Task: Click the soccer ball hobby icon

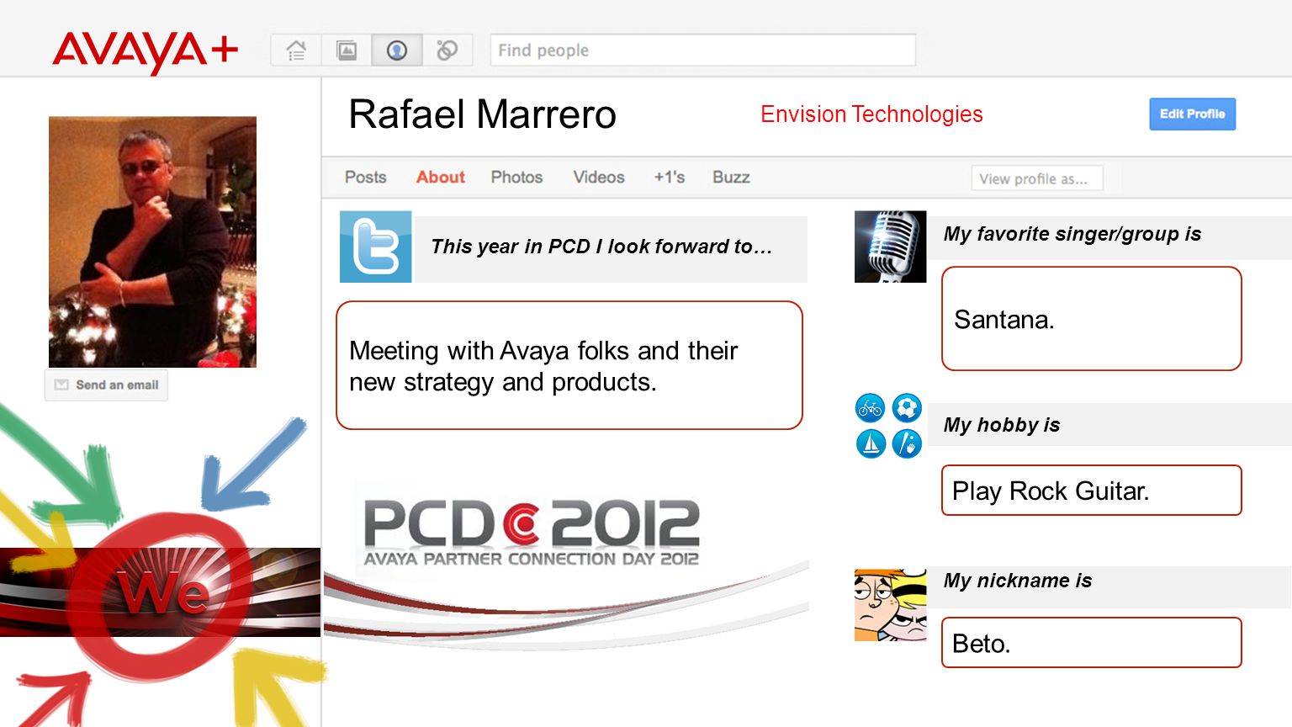Action: (x=907, y=408)
